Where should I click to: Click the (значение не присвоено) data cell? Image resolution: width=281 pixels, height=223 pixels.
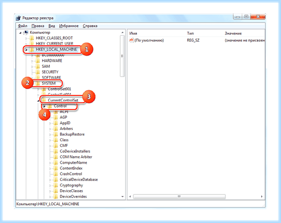pos(245,40)
